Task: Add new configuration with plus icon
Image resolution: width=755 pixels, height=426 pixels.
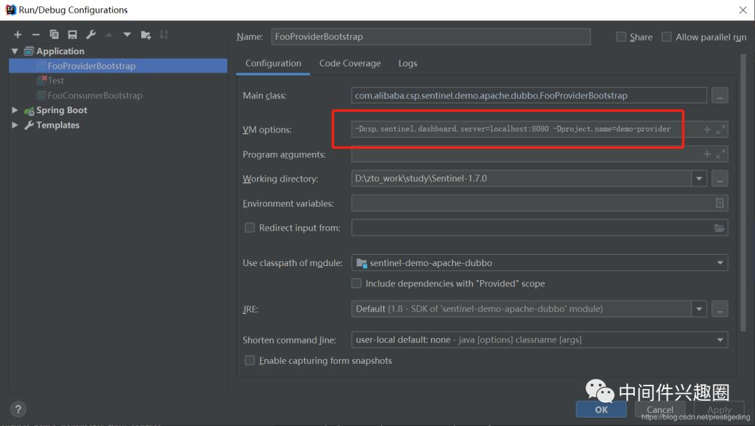Action: (x=17, y=35)
